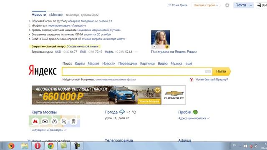The width and height of the screenshot is (267, 150).
Task: Open 'Карта Москвы' heading link
Action: 44,112
